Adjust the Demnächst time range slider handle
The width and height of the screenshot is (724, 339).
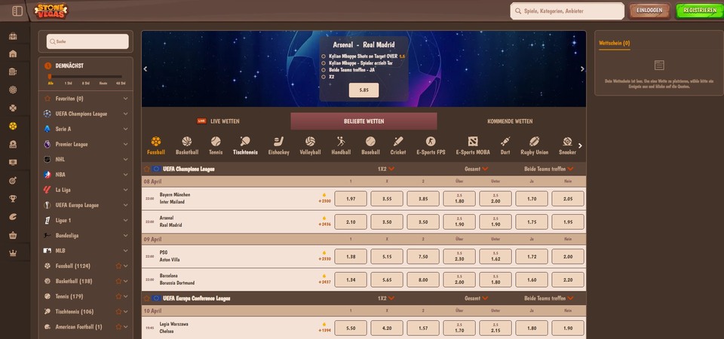50,77
